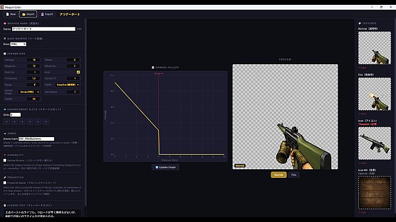Screen dimensions: 396x222
Task: Click the Update Graph button
Action: tap(165, 167)
